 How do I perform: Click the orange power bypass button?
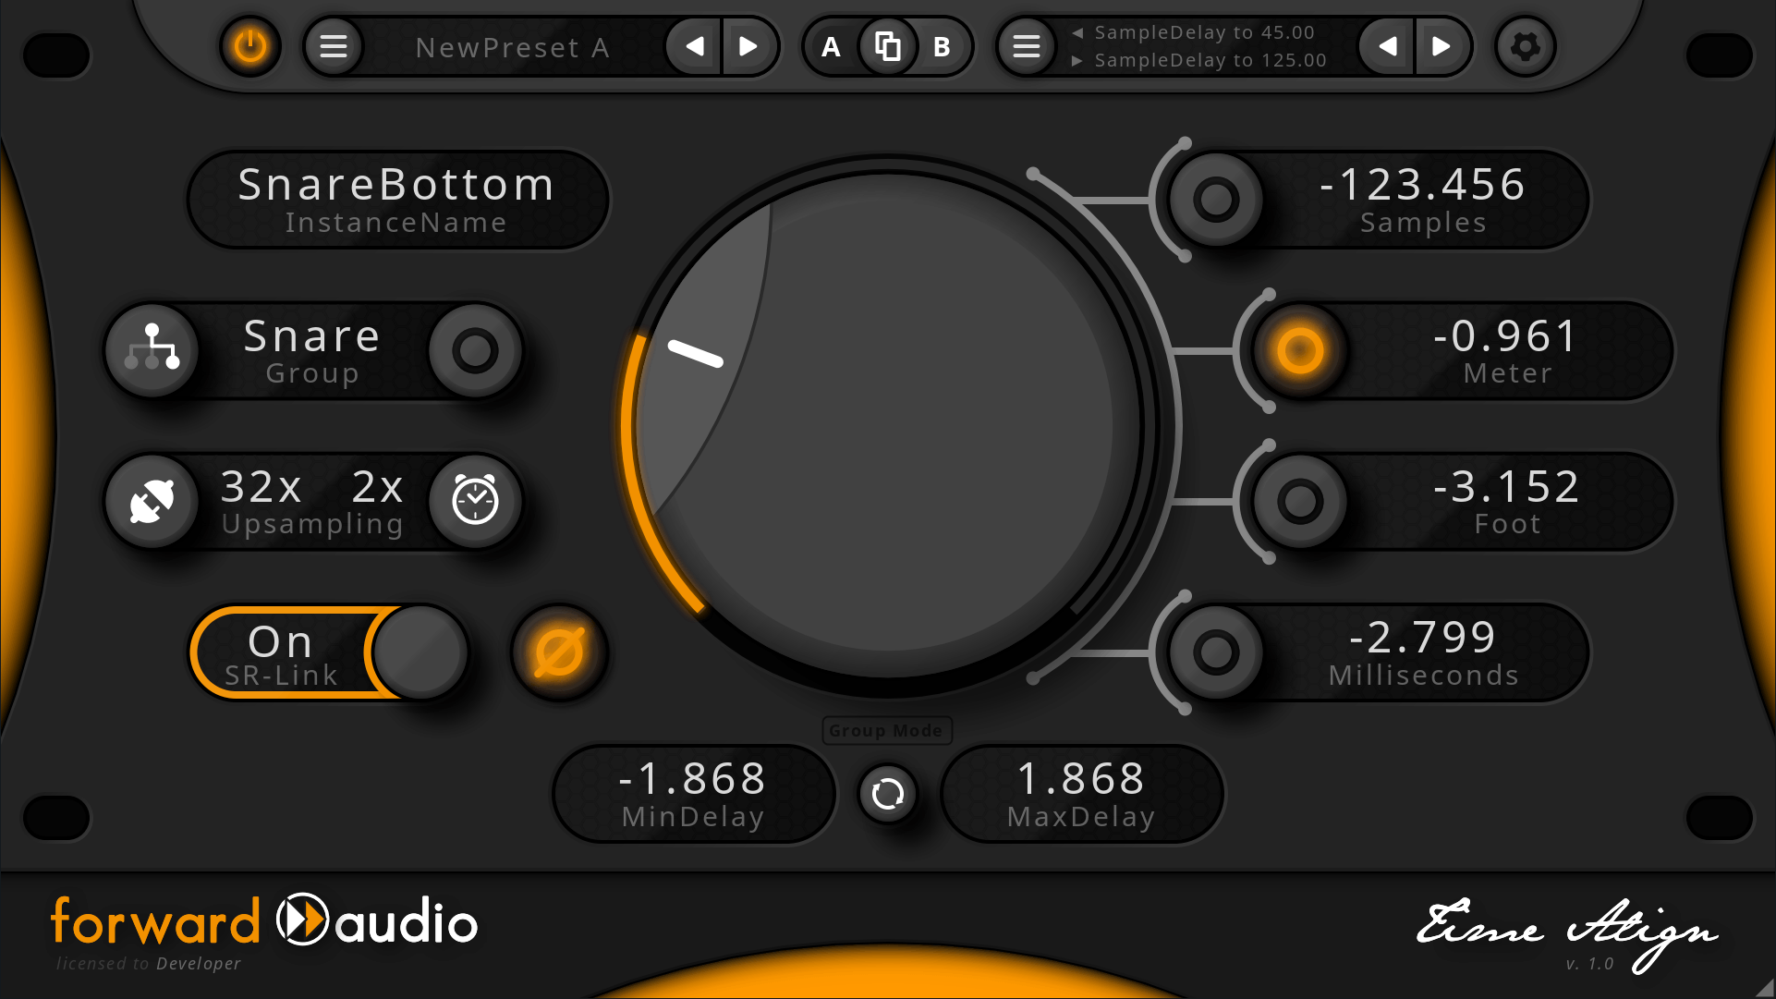(249, 46)
